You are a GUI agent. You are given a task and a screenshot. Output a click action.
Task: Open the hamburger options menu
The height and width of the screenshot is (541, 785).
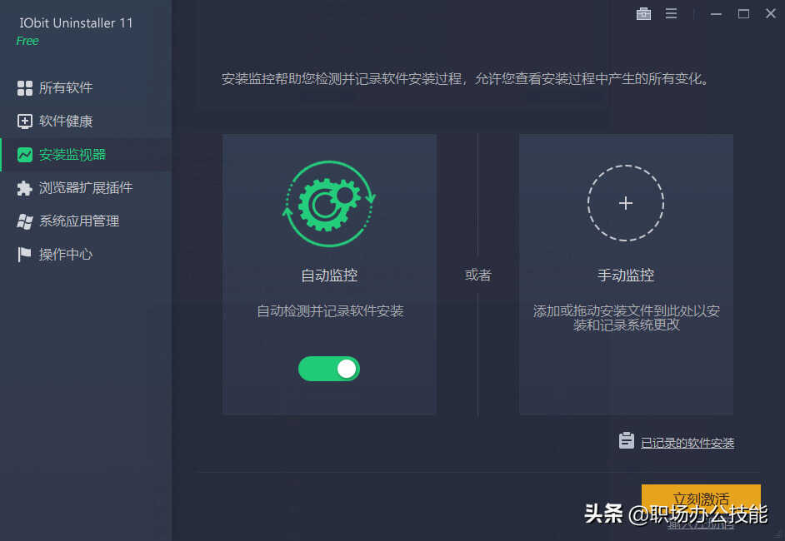671,13
